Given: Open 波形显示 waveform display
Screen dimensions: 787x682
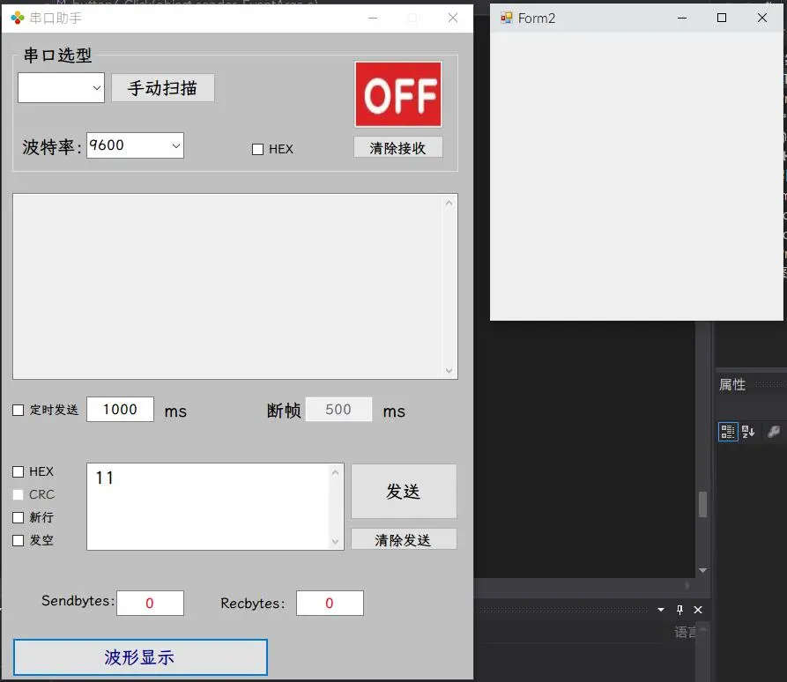Looking at the screenshot, I should (x=140, y=657).
